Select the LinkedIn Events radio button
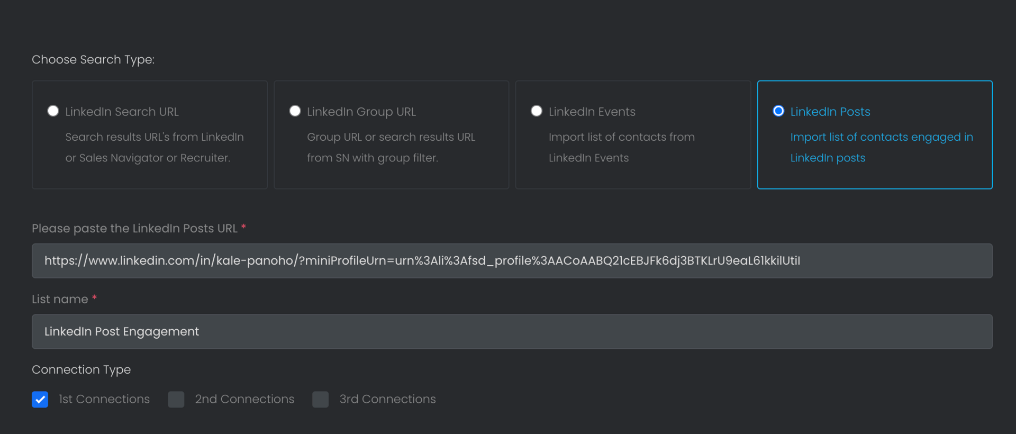Image resolution: width=1016 pixels, height=434 pixels. [x=537, y=111]
